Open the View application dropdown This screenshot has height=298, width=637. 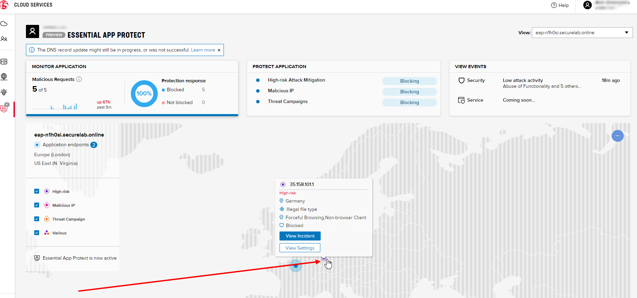(582, 32)
